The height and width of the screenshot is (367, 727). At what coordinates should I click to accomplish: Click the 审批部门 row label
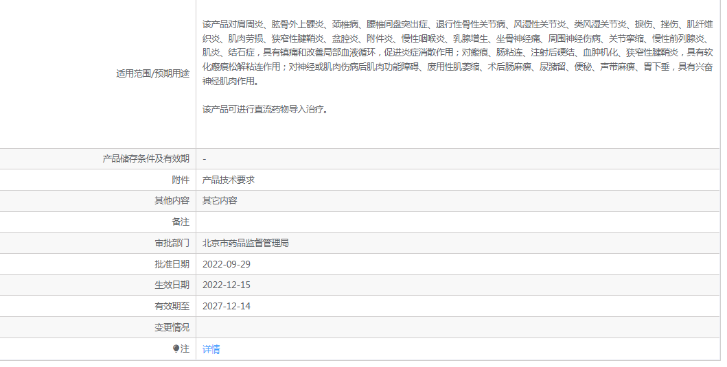[172, 244]
